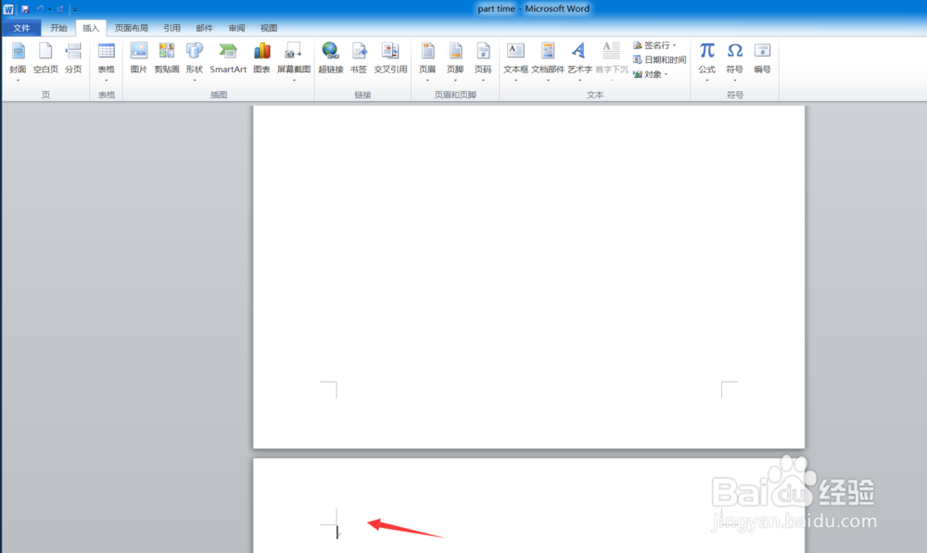Insert a symbol (符号)
Viewport: 927px width, 553px height.
[735, 61]
